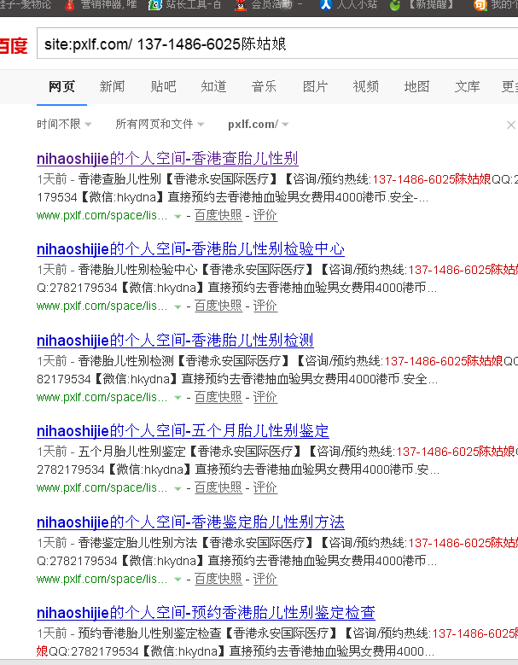Open result titled 香港胎儿性别检验中心

190,249
